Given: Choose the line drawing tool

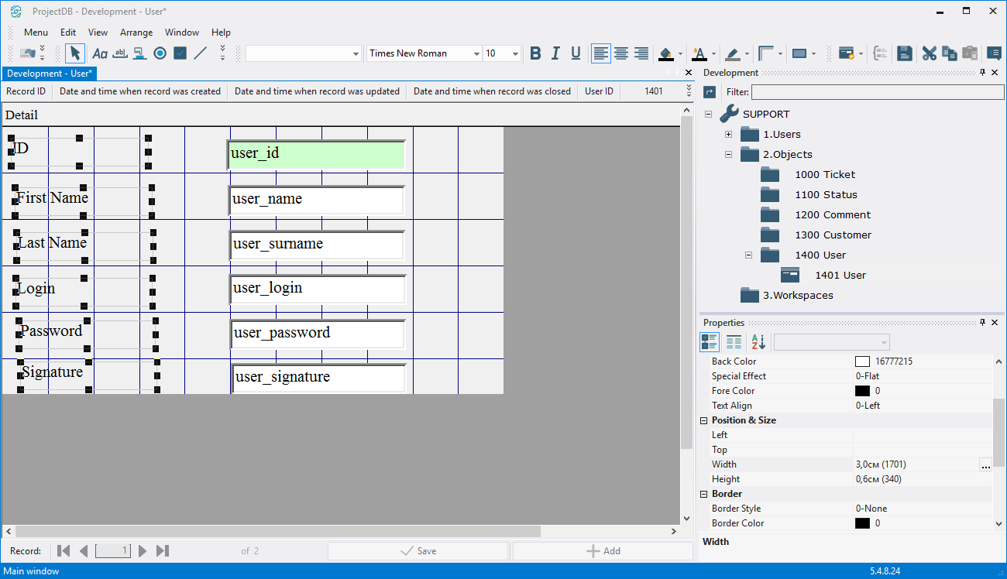Looking at the screenshot, I should tap(200, 53).
